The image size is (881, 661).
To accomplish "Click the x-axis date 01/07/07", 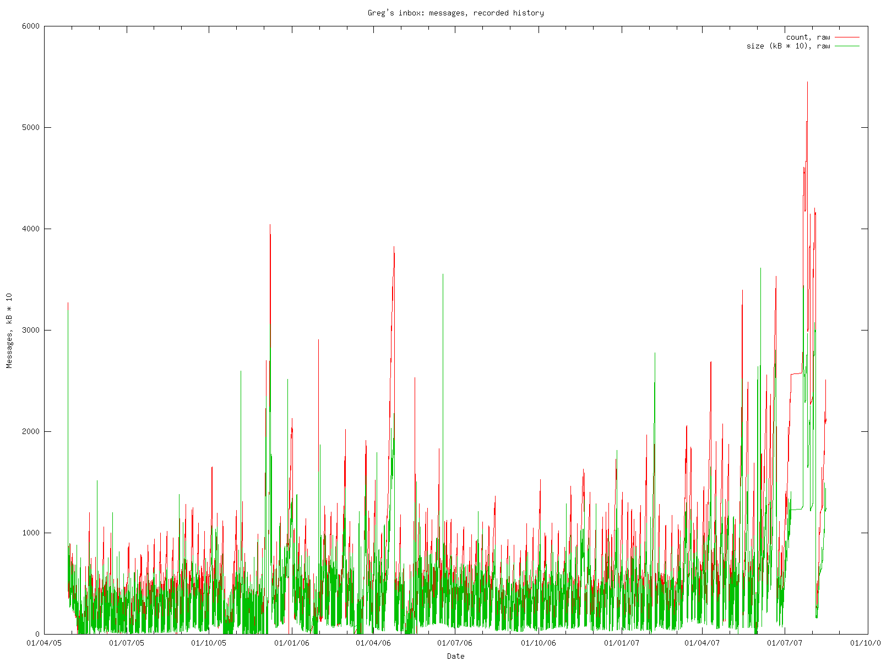I will tap(785, 643).
